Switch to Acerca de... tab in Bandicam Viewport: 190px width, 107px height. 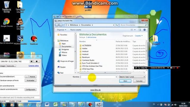[11, 66]
